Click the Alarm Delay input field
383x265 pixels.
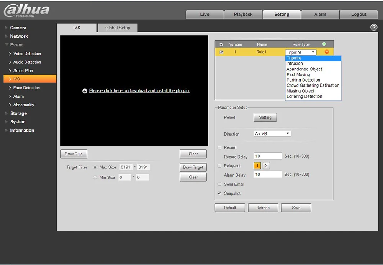[268, 174]
